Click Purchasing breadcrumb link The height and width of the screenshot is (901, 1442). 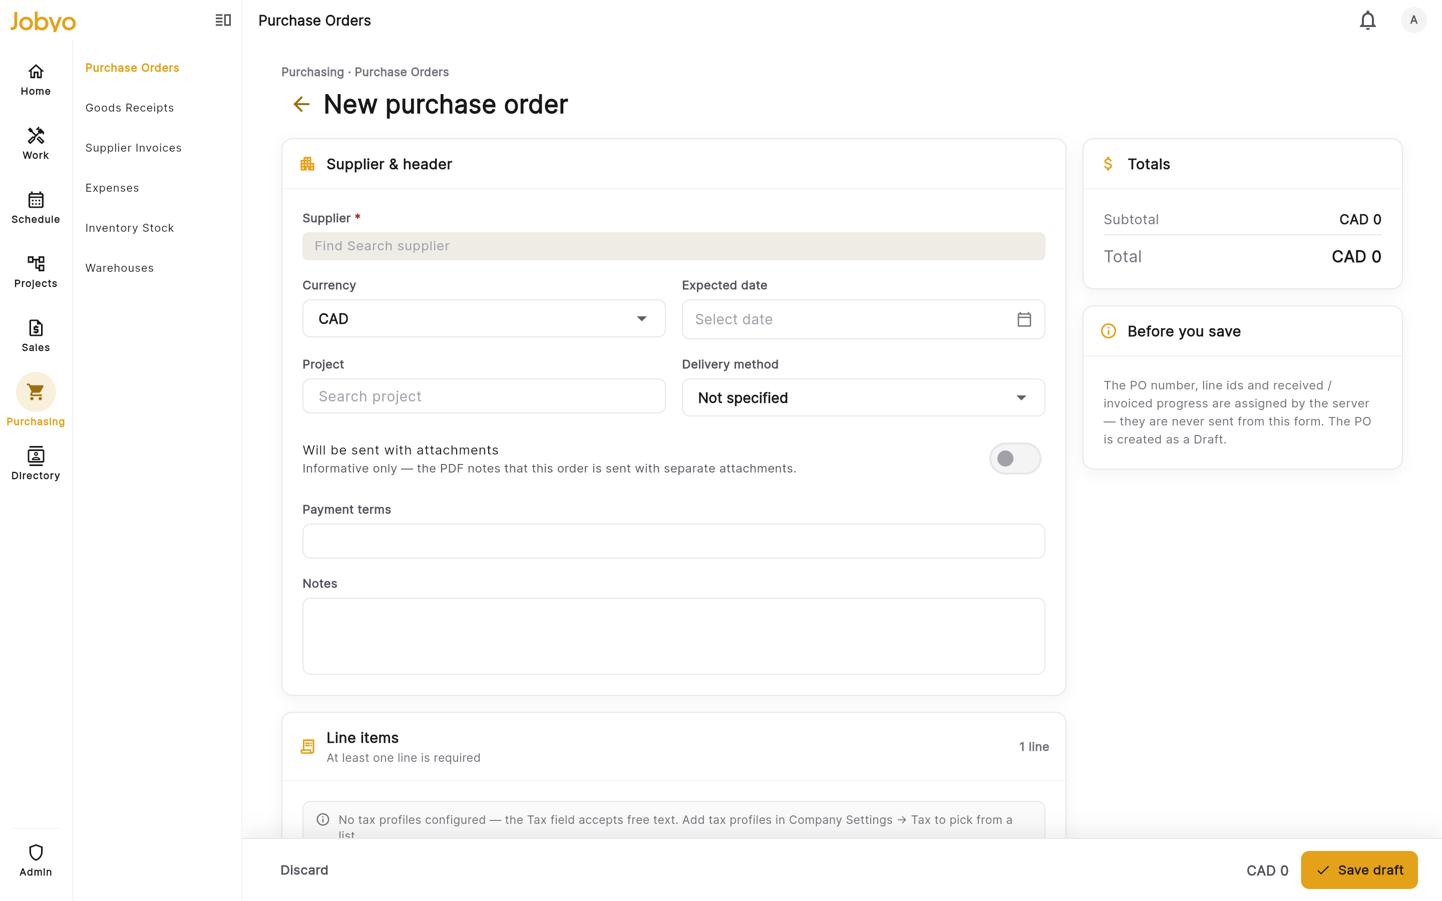(x=313, y=72)
